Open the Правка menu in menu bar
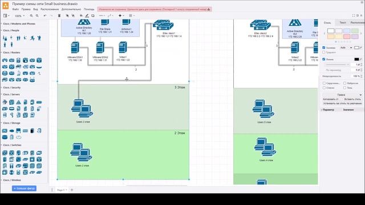Image resolution: width=365 pixels, height=205 pixels. (x=26, y=9)
